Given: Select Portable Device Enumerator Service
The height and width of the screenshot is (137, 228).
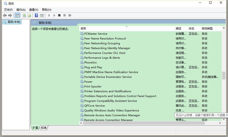Looking at the screenshot, I should point(151,77).
